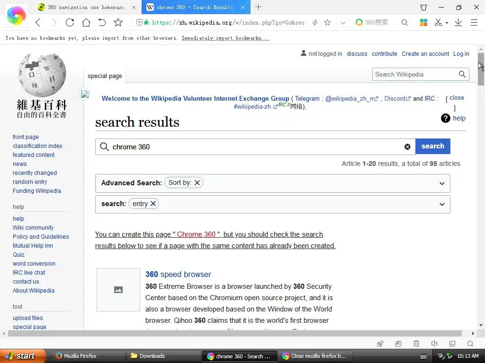This screenshot has height=363, width=485.
Task: Switch to 360 navigation one homepage tab
Action: click(86, 7)
